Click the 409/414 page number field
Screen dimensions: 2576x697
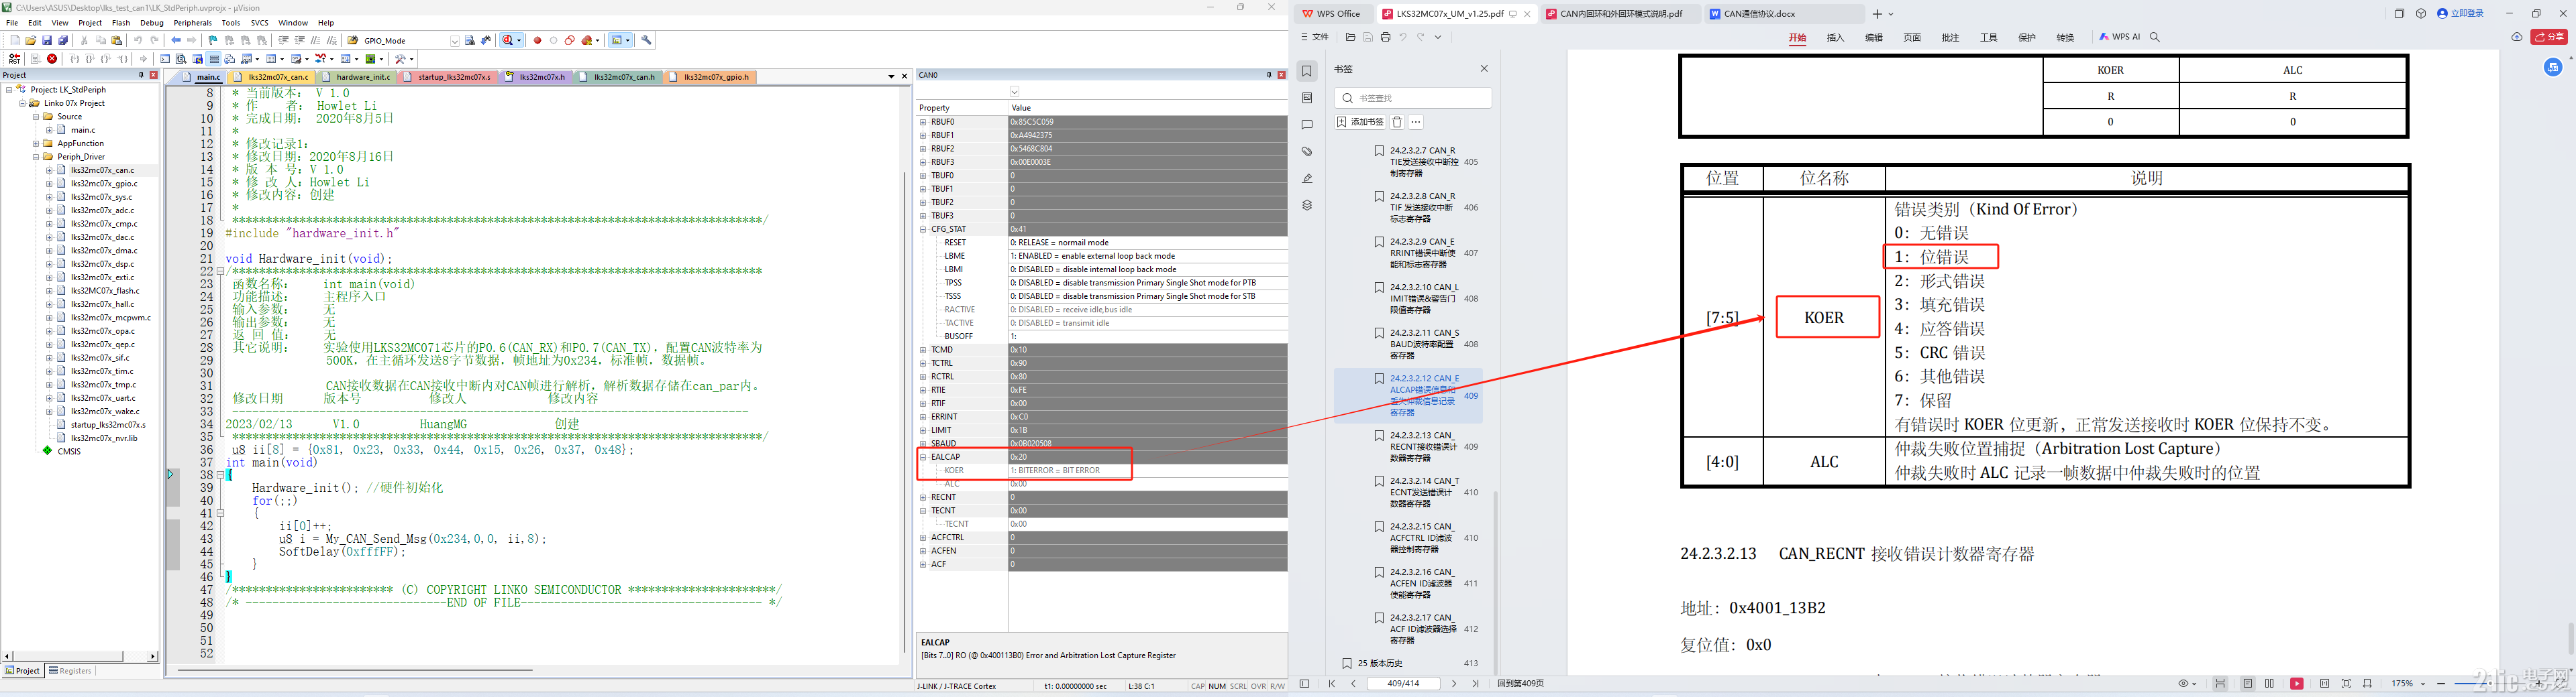click(1404, 684)
